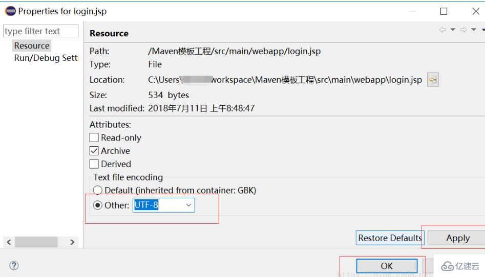Viewport: 485px width, 277px height.
Task: Open the forward history dropdown arrow
Action: pos(474,30)
